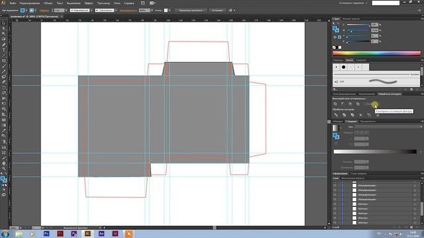The image size is (424, 238).
Task: Open the brush definition dropdown
Action: click(x=116, y=11)
